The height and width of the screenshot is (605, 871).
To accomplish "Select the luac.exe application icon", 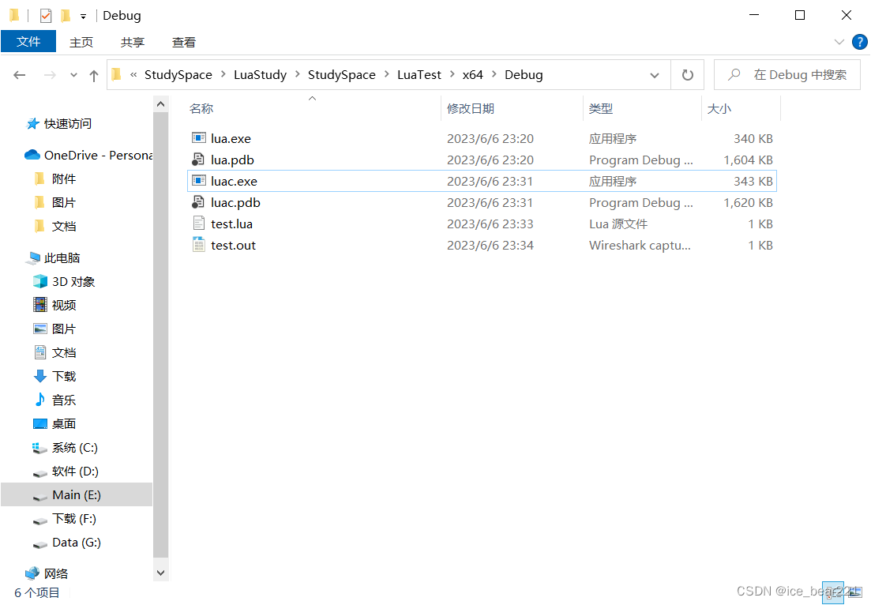I will [200, 181].
